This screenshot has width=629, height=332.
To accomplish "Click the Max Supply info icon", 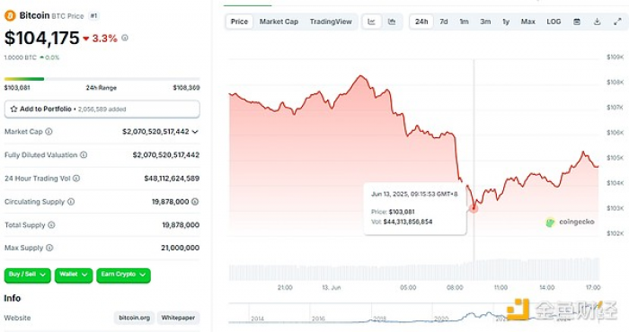I will (x=49, y=248).
